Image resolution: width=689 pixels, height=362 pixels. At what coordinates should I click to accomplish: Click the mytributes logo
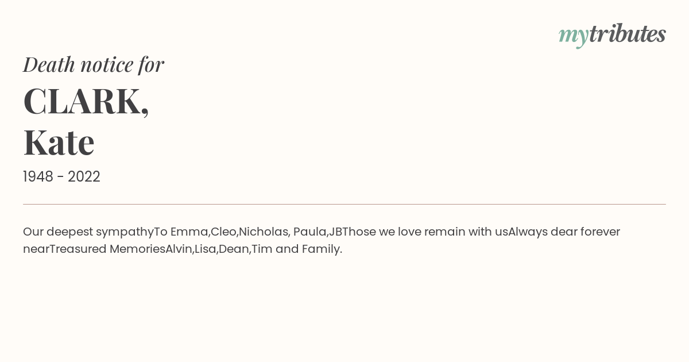(612, 35)
